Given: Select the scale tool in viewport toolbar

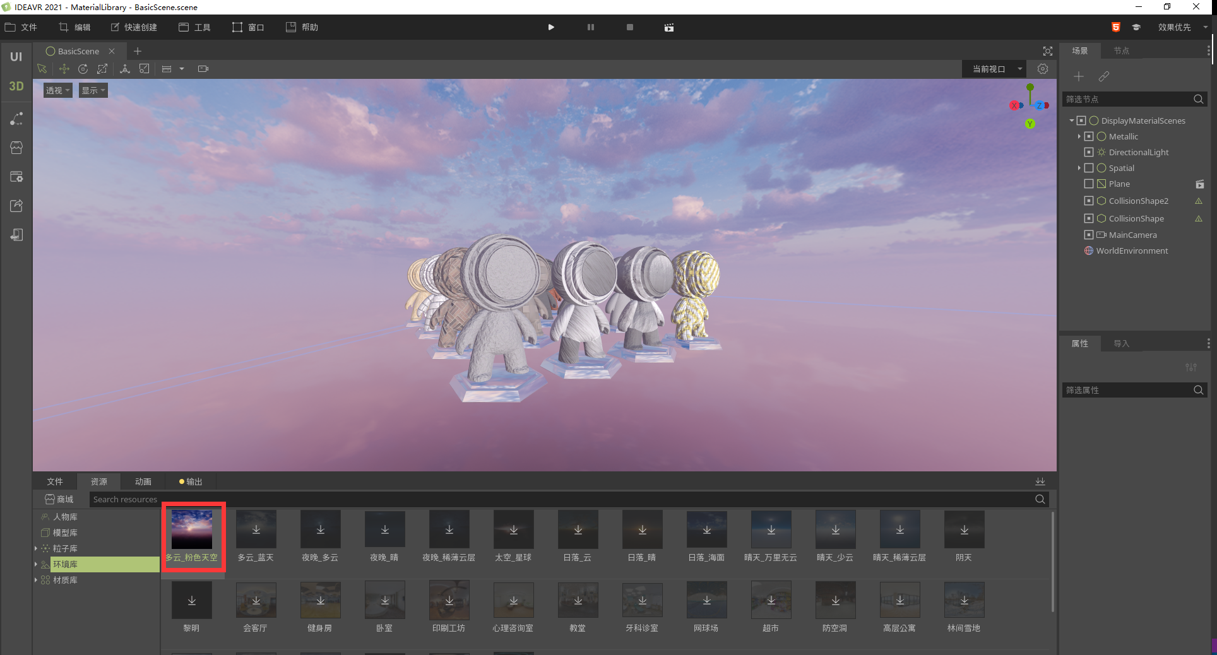Looking at the screenshot, I should [102, 69].
